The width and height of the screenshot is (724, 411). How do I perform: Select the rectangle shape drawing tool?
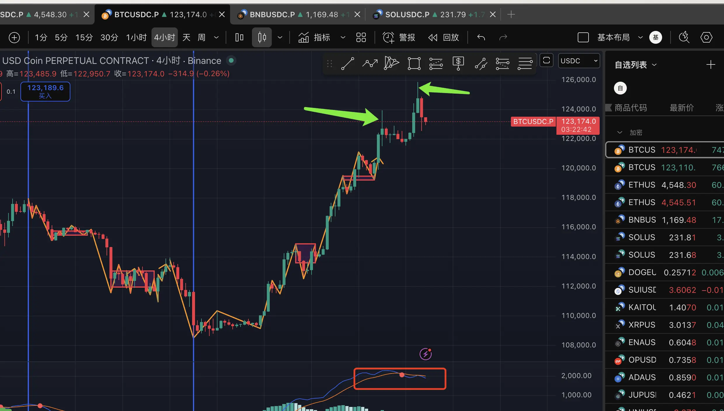[x=414, y=63]
